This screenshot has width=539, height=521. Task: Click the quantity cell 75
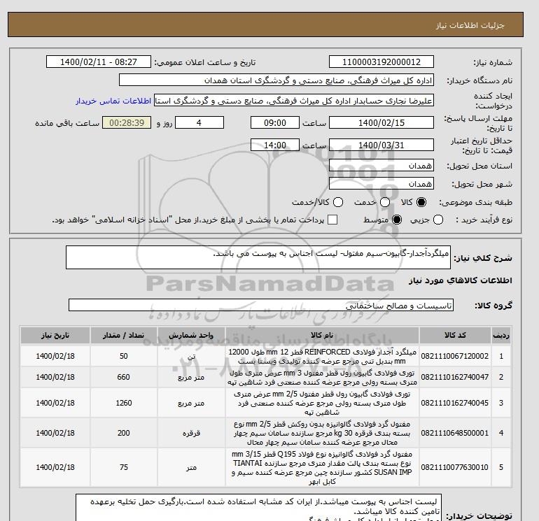(x=124, y=467)
